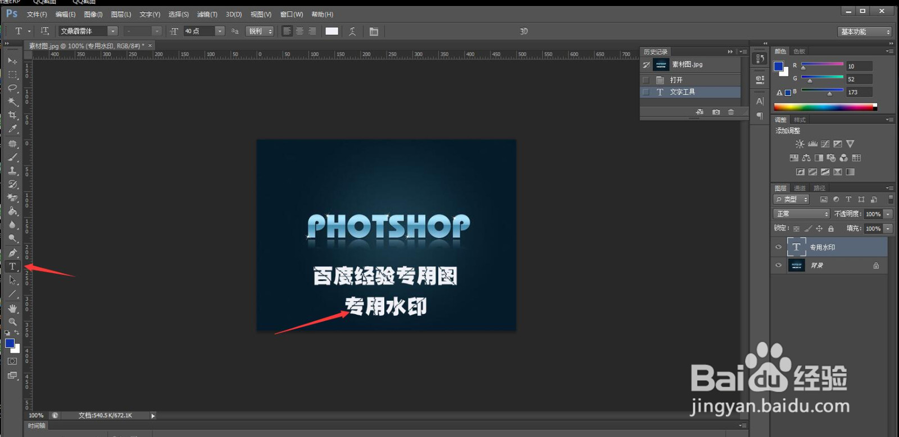
Task: Select the Clone Stamp tool
Action: (12, 171)
